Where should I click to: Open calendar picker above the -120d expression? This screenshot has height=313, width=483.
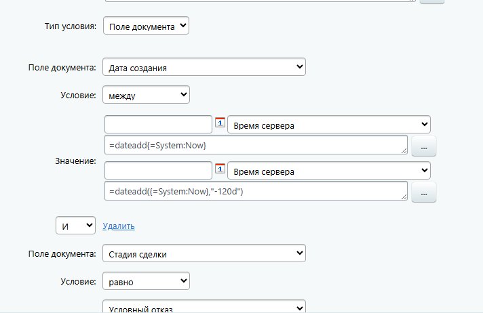click(x=220, y=169)
